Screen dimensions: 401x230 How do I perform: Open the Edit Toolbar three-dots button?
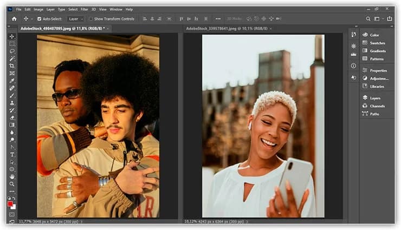(12, 191)
